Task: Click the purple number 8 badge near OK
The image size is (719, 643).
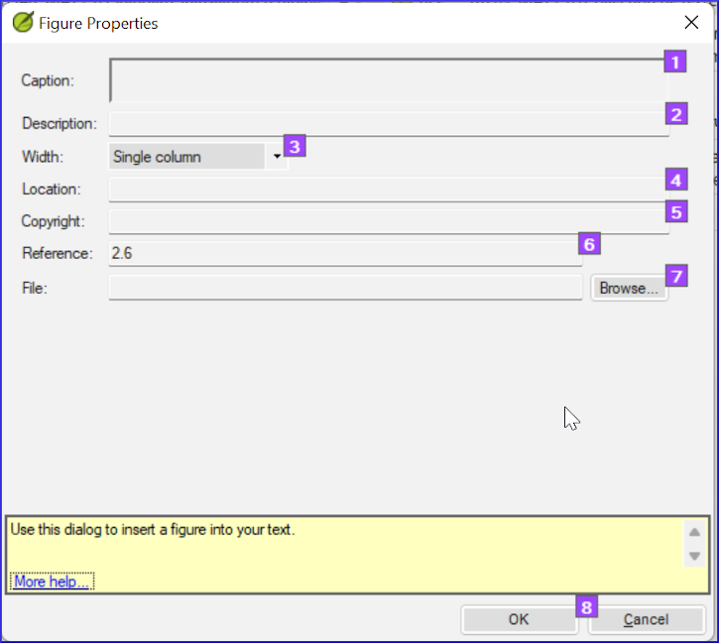Action: 587,606
